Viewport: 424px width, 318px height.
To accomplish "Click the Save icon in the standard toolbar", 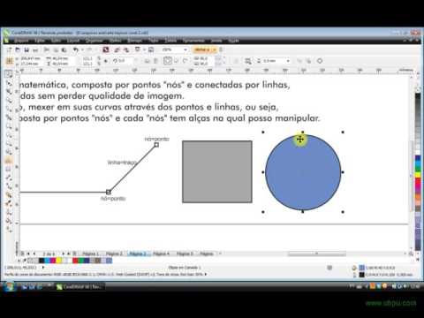I will (x=26, y=50).
